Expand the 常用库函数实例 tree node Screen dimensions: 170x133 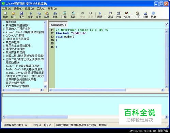(x=4, y=52)
